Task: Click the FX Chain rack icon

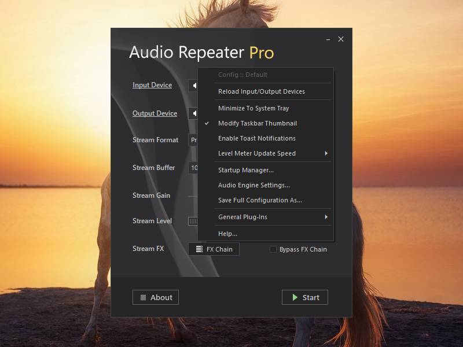Action: (199, 249)
